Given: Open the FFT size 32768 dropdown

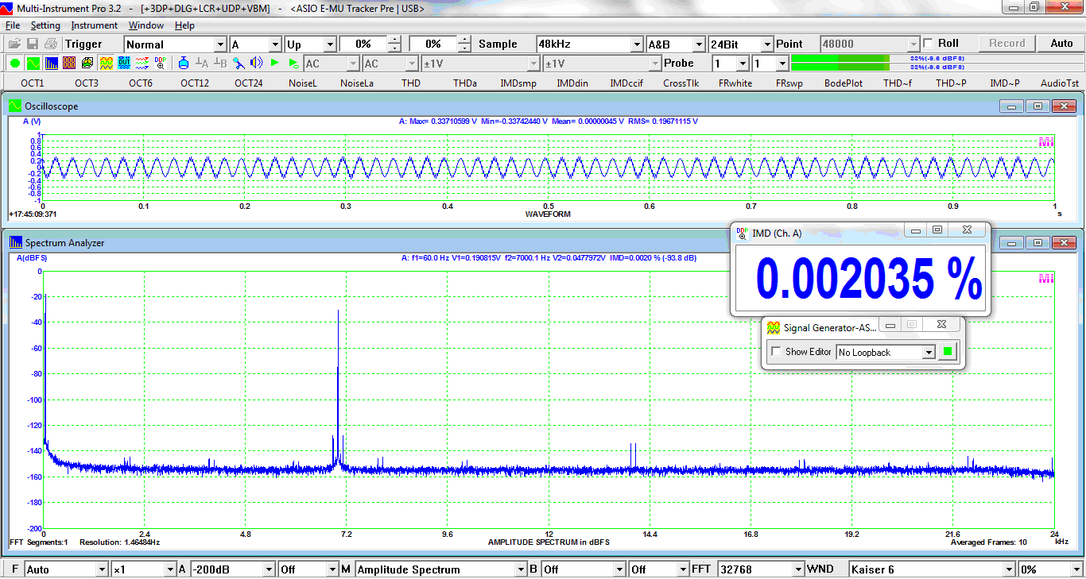Looking at the screenshot, I should pos(759,569).
